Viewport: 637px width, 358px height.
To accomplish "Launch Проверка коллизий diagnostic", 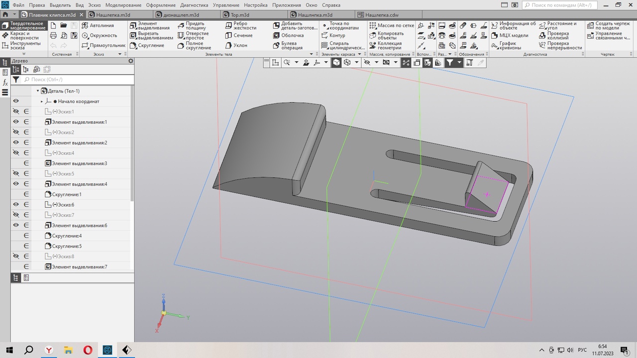I will (x=557, y=36).
